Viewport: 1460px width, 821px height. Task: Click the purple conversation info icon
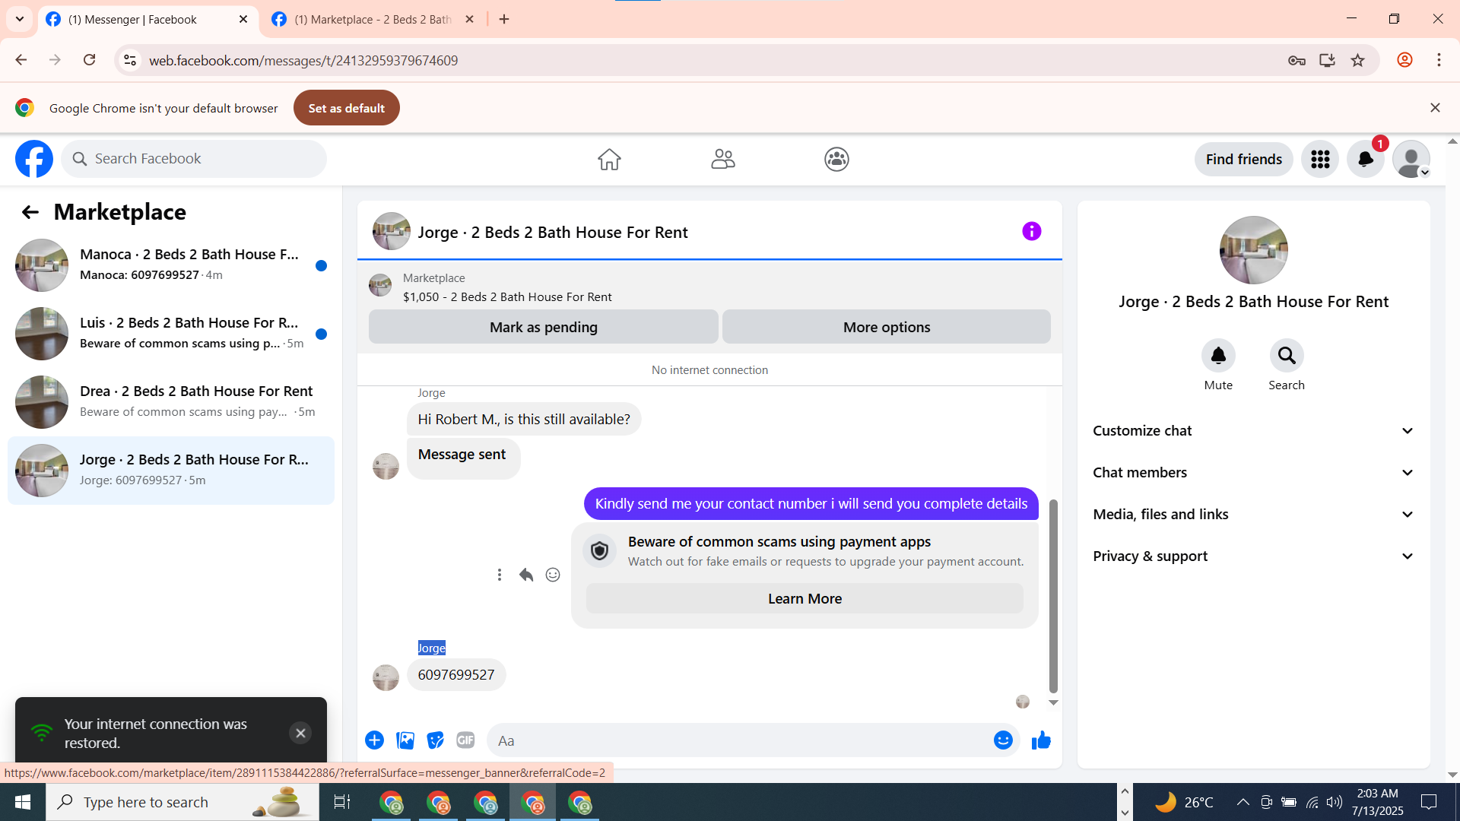(1031, 232)
